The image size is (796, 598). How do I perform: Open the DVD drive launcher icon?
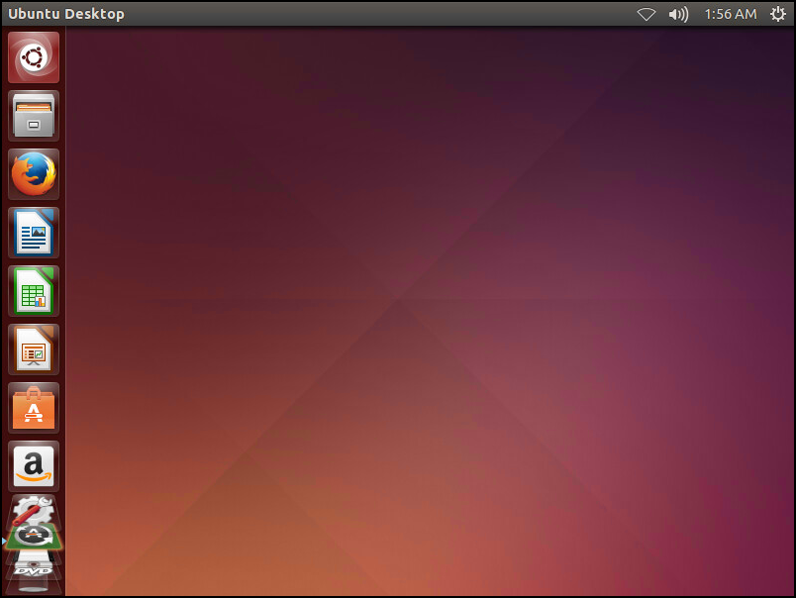34,567
